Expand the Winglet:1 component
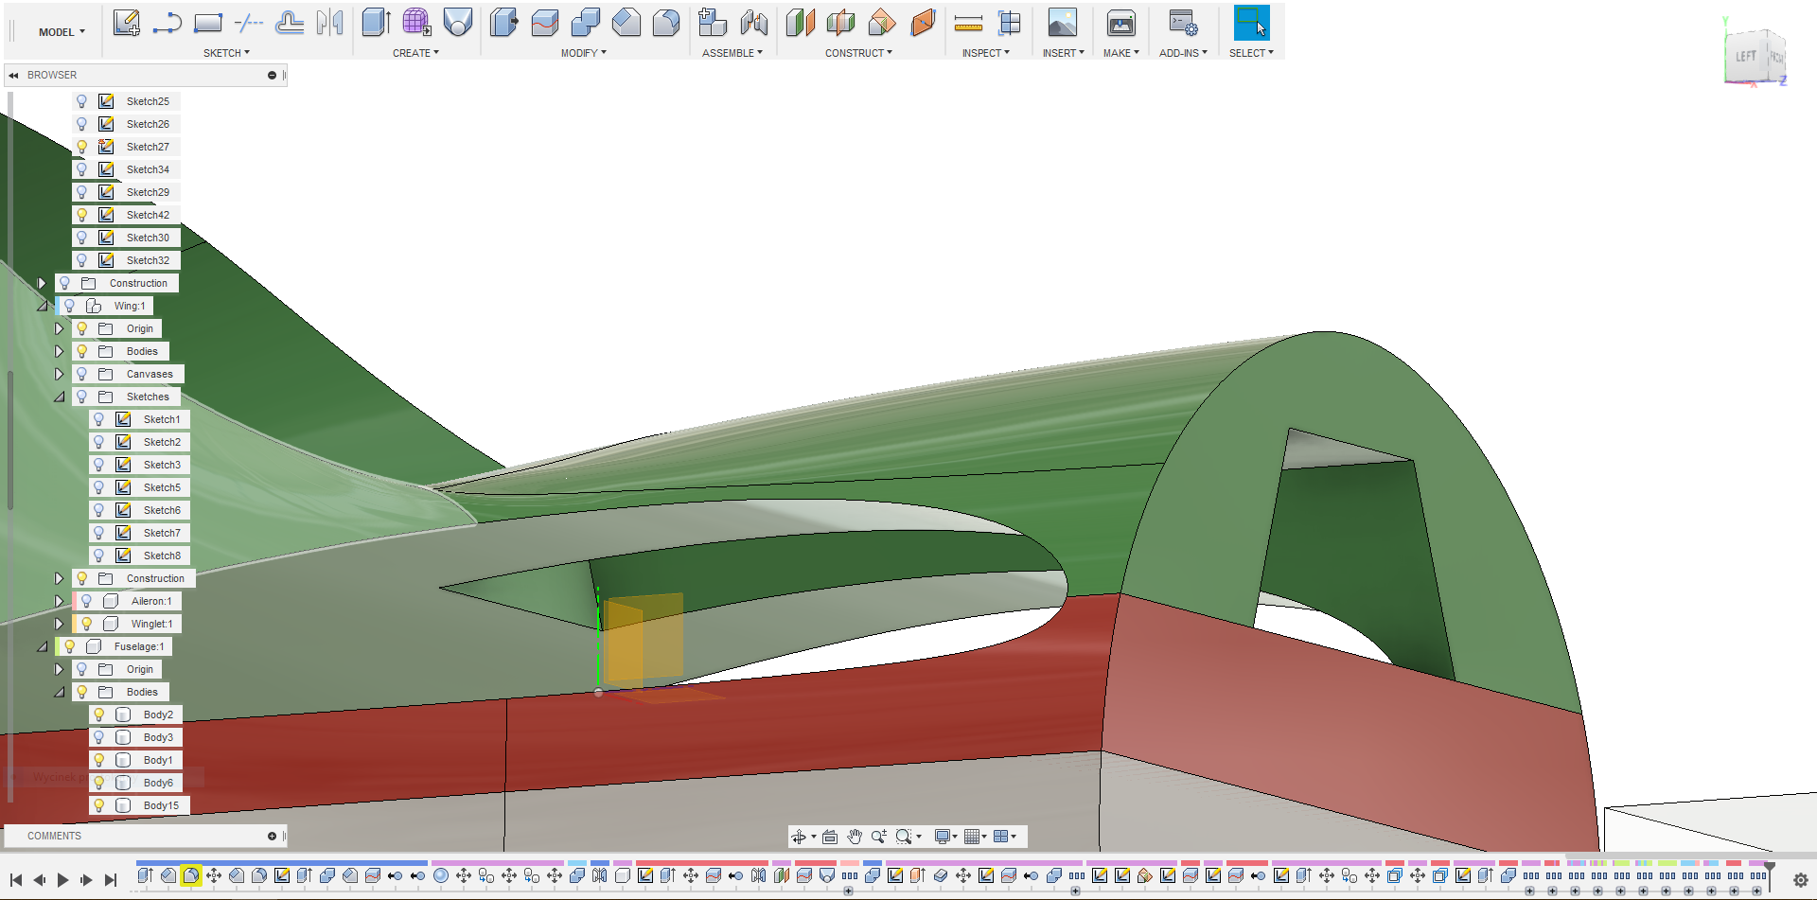 59,624
